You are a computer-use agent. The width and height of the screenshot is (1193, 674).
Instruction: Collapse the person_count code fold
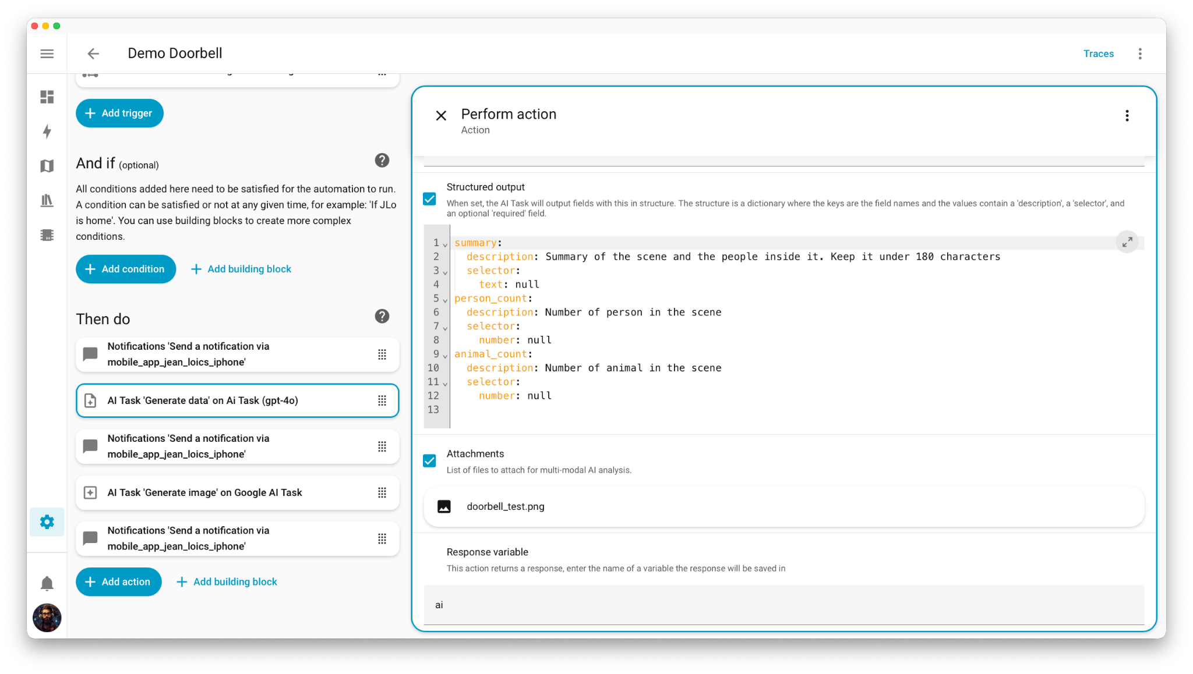tap(444, 300)
